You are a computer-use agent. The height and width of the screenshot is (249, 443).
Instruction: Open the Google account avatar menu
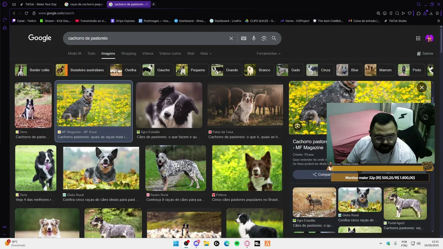430,38
